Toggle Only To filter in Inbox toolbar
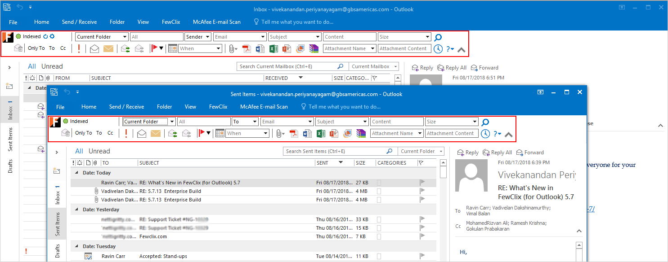Viewport: 668px width, 262px height. coord(36,48)
